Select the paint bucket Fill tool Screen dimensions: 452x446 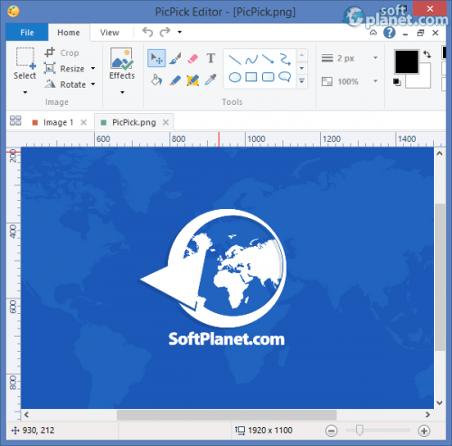[156, 80]
